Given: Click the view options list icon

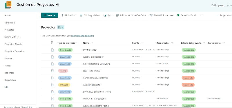Looking at the screenshot, I should point(217,15).
